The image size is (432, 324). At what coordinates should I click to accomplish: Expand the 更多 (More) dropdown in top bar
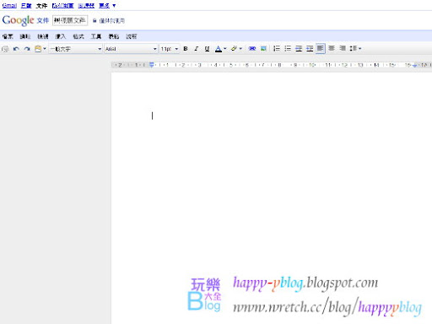[x=107, y=6]
